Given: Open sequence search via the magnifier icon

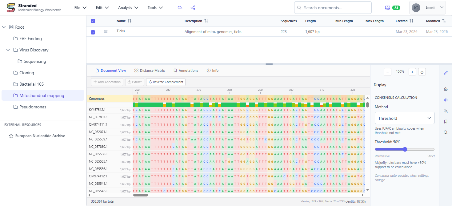Looking at the screenshot, I should point(446,132).
